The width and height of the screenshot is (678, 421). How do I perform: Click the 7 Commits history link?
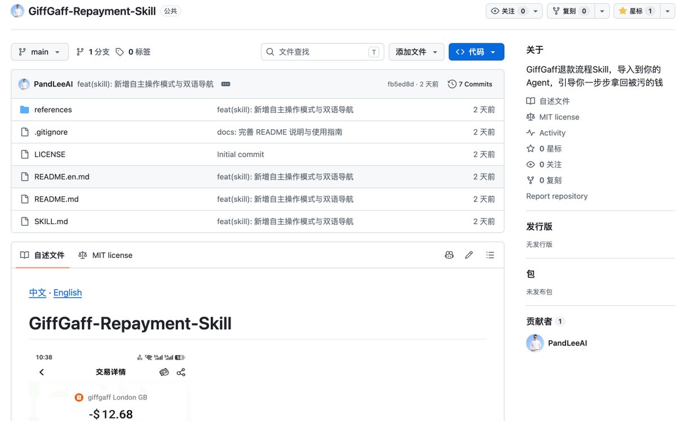470,84
